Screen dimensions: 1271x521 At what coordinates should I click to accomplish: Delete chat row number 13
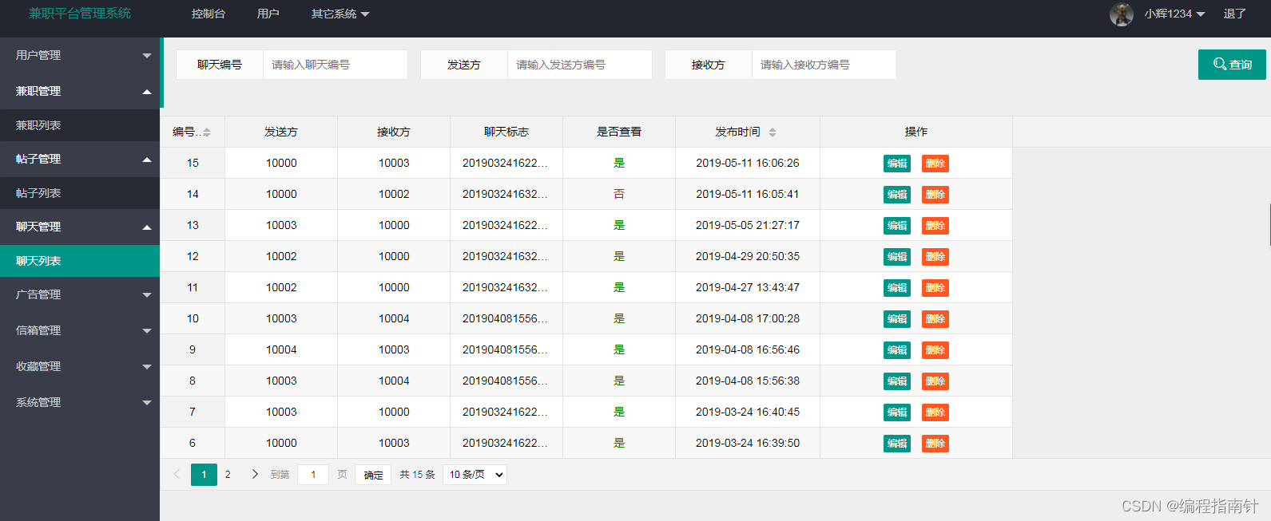coord(935,226)
